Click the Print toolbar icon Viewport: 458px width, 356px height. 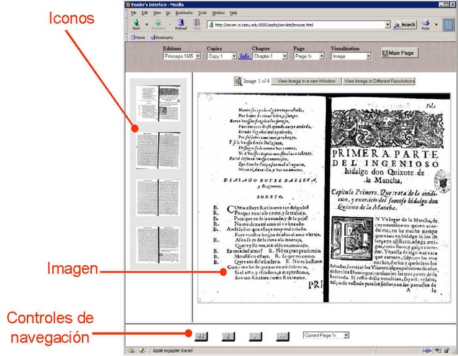point(425,24)
